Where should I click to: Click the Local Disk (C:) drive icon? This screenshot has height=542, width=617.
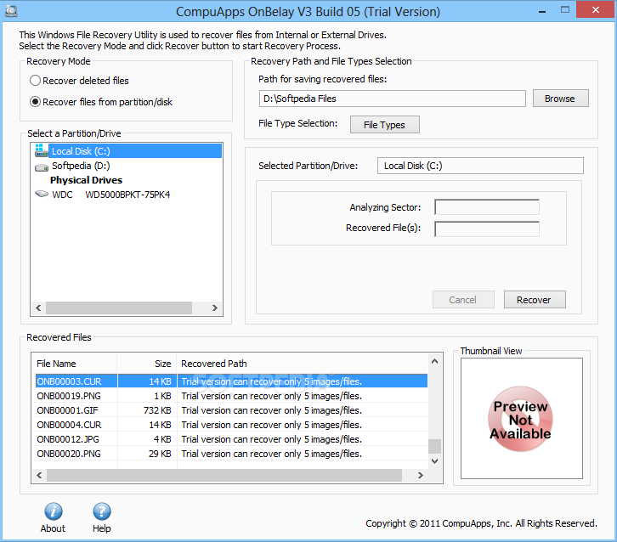(41, 150)
